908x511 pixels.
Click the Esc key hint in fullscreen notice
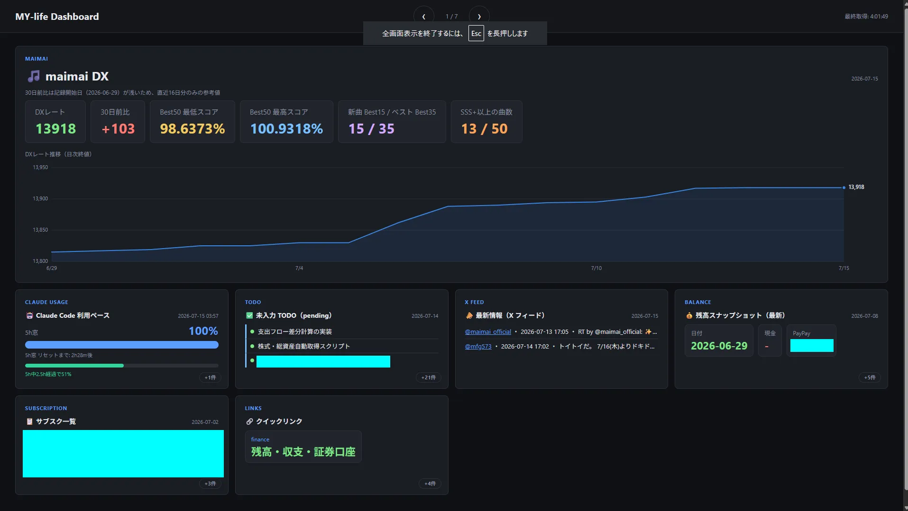pos(476,33)
